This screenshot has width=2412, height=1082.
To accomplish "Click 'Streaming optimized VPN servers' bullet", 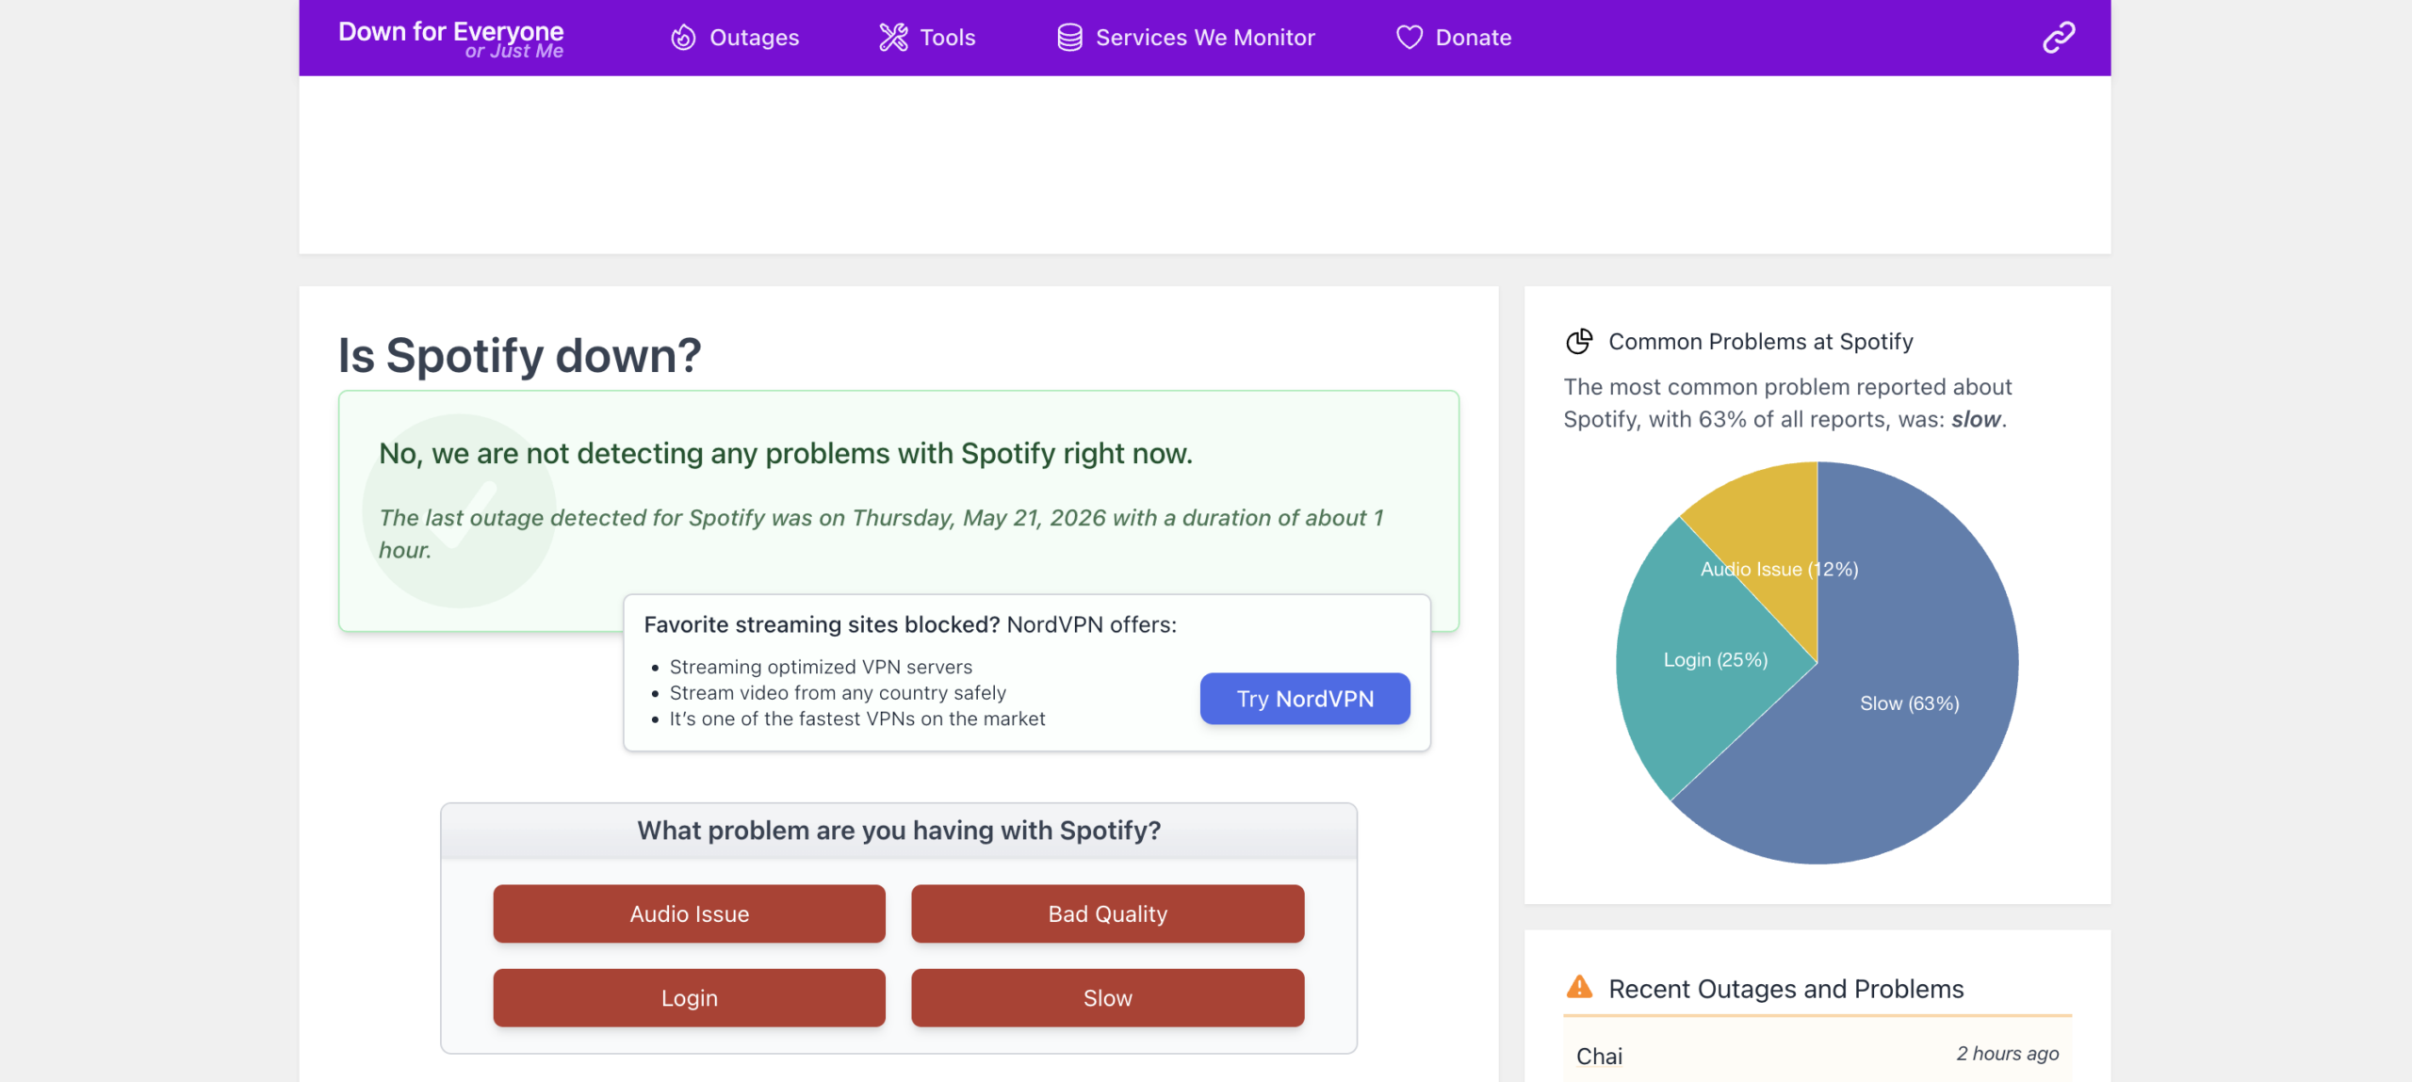I will tap(821, 667).
